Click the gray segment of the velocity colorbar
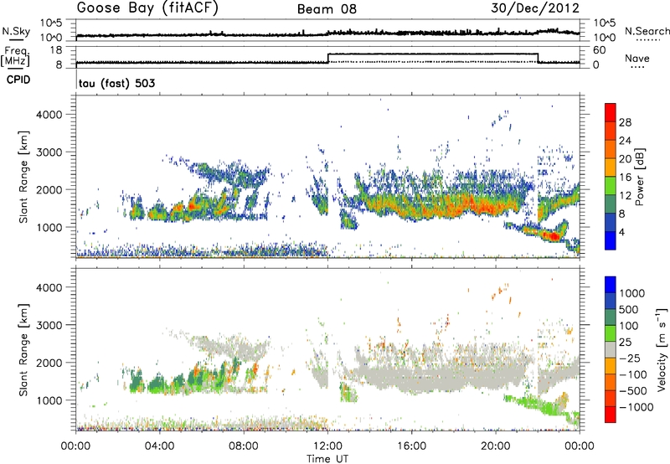Screen dimensions: 670x464 [x=611, y=349]
